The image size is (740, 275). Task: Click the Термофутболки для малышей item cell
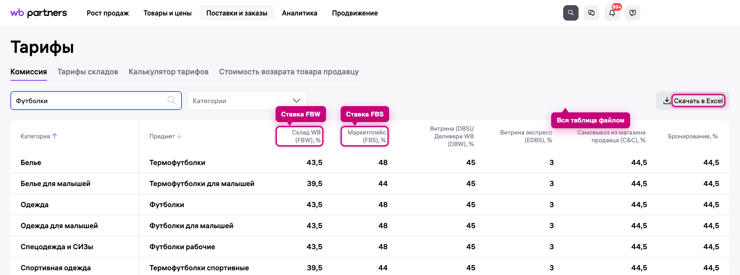pyautogui.click(x=202, y=183)
